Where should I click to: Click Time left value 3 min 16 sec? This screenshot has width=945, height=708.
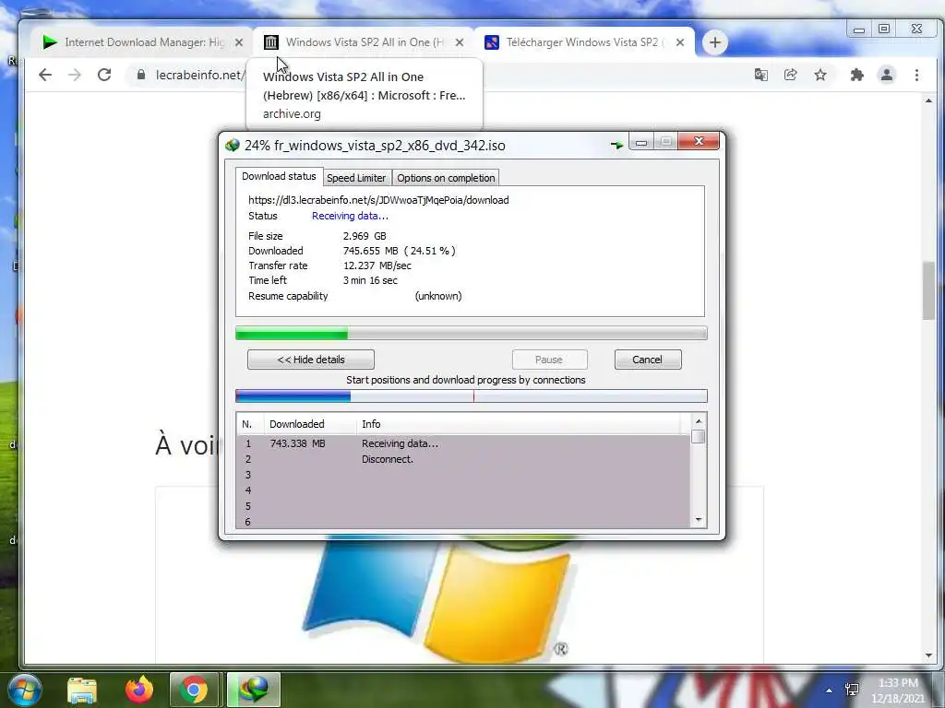[370, 280]
